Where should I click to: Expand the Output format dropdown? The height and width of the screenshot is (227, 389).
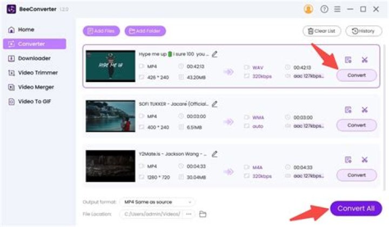pyautogui.click(x=158, y=202)
